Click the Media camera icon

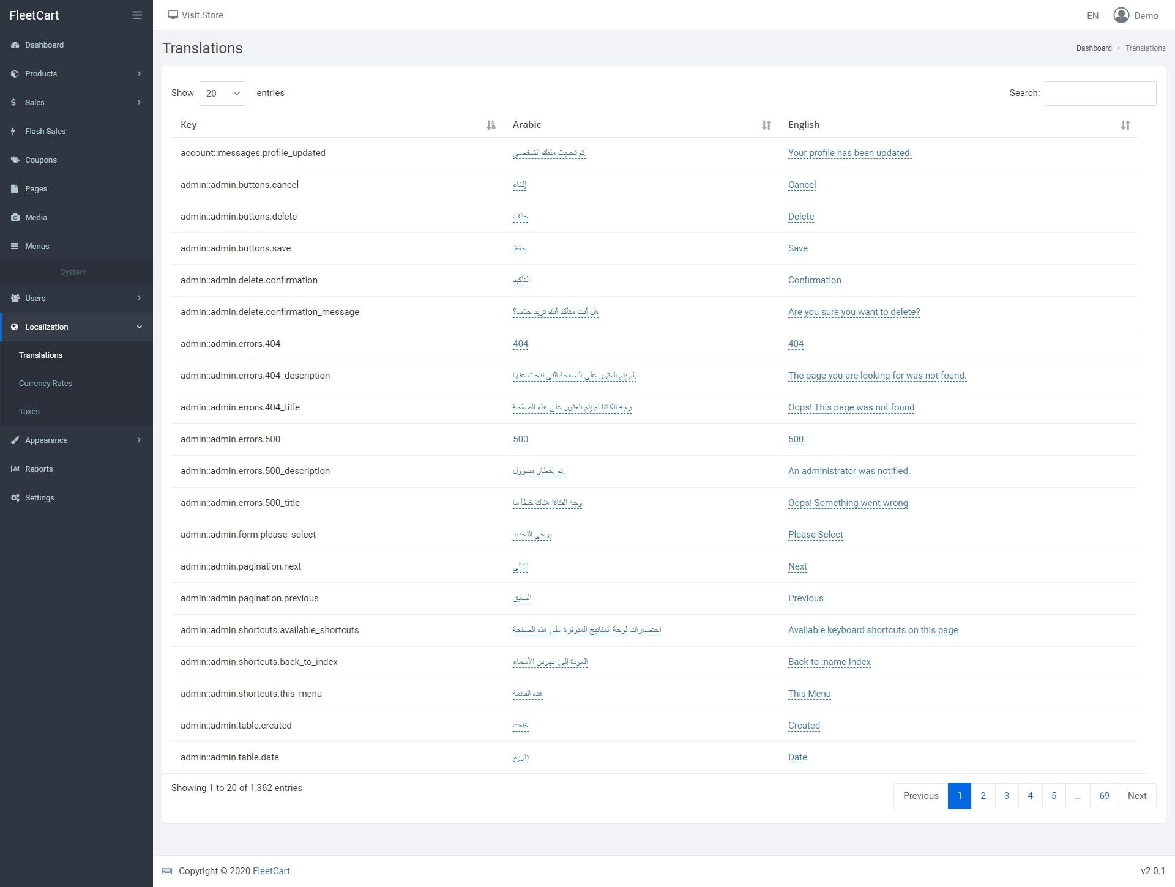click(15, 217)
